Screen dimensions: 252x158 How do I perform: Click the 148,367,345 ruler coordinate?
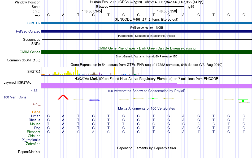(x=92, y=11)
